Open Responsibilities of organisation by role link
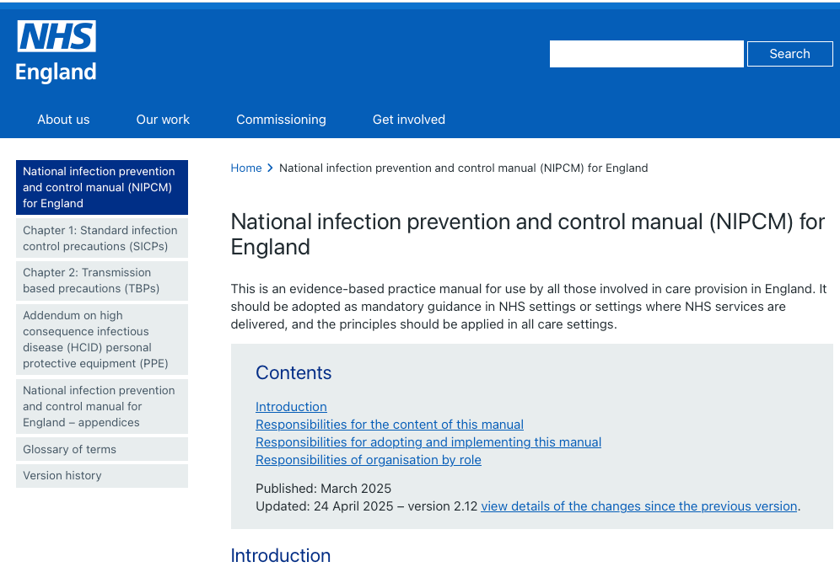 click(x=368, y=459)
